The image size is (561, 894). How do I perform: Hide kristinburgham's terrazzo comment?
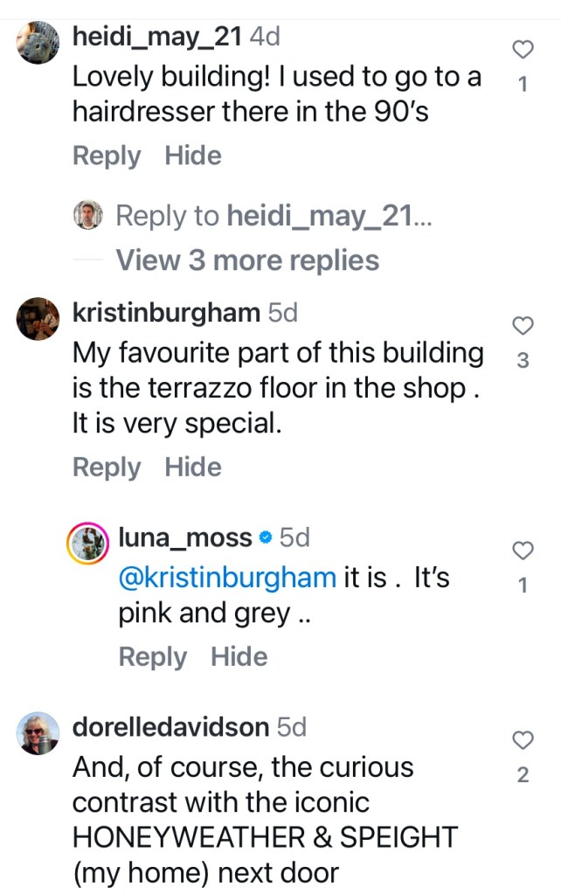coord(193,467)
